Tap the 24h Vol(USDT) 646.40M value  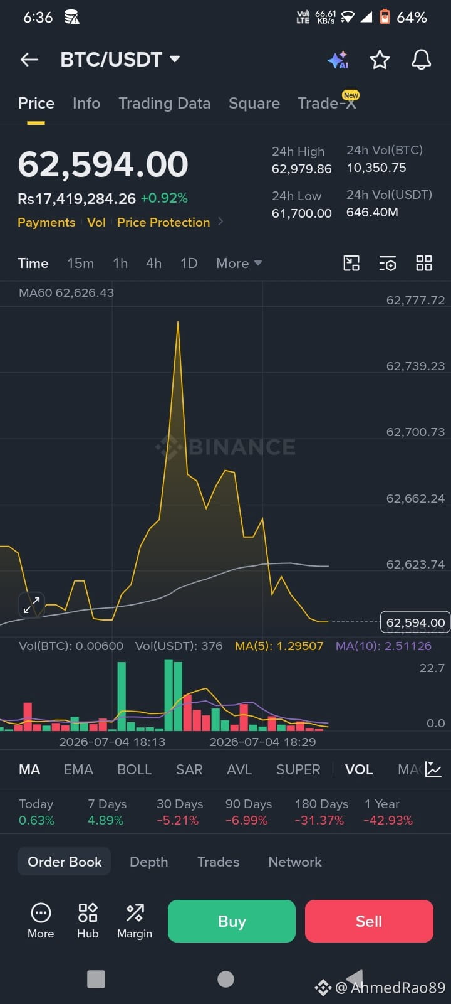point(372,212)
